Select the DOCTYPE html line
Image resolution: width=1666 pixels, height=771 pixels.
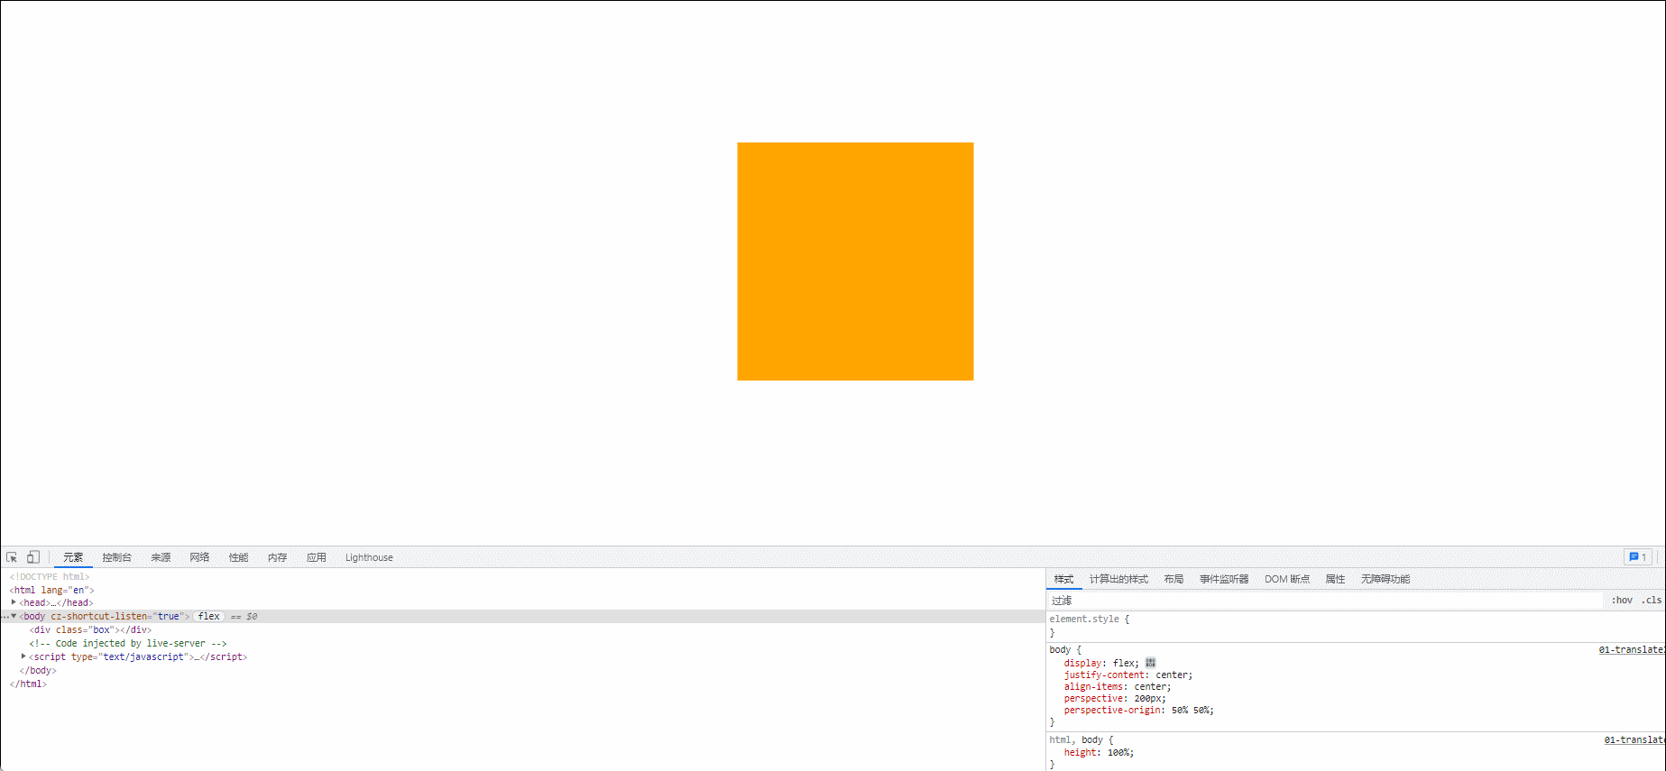point(50,577)
